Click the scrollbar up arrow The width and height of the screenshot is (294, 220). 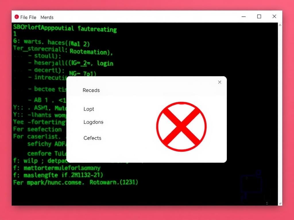(280, 25)
